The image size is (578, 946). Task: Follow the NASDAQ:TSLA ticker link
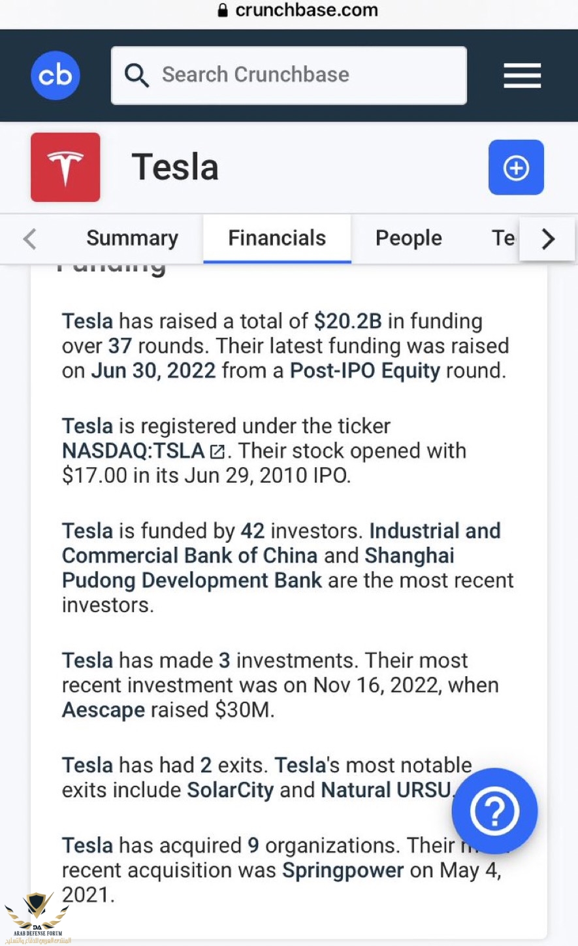click(133, 451)
